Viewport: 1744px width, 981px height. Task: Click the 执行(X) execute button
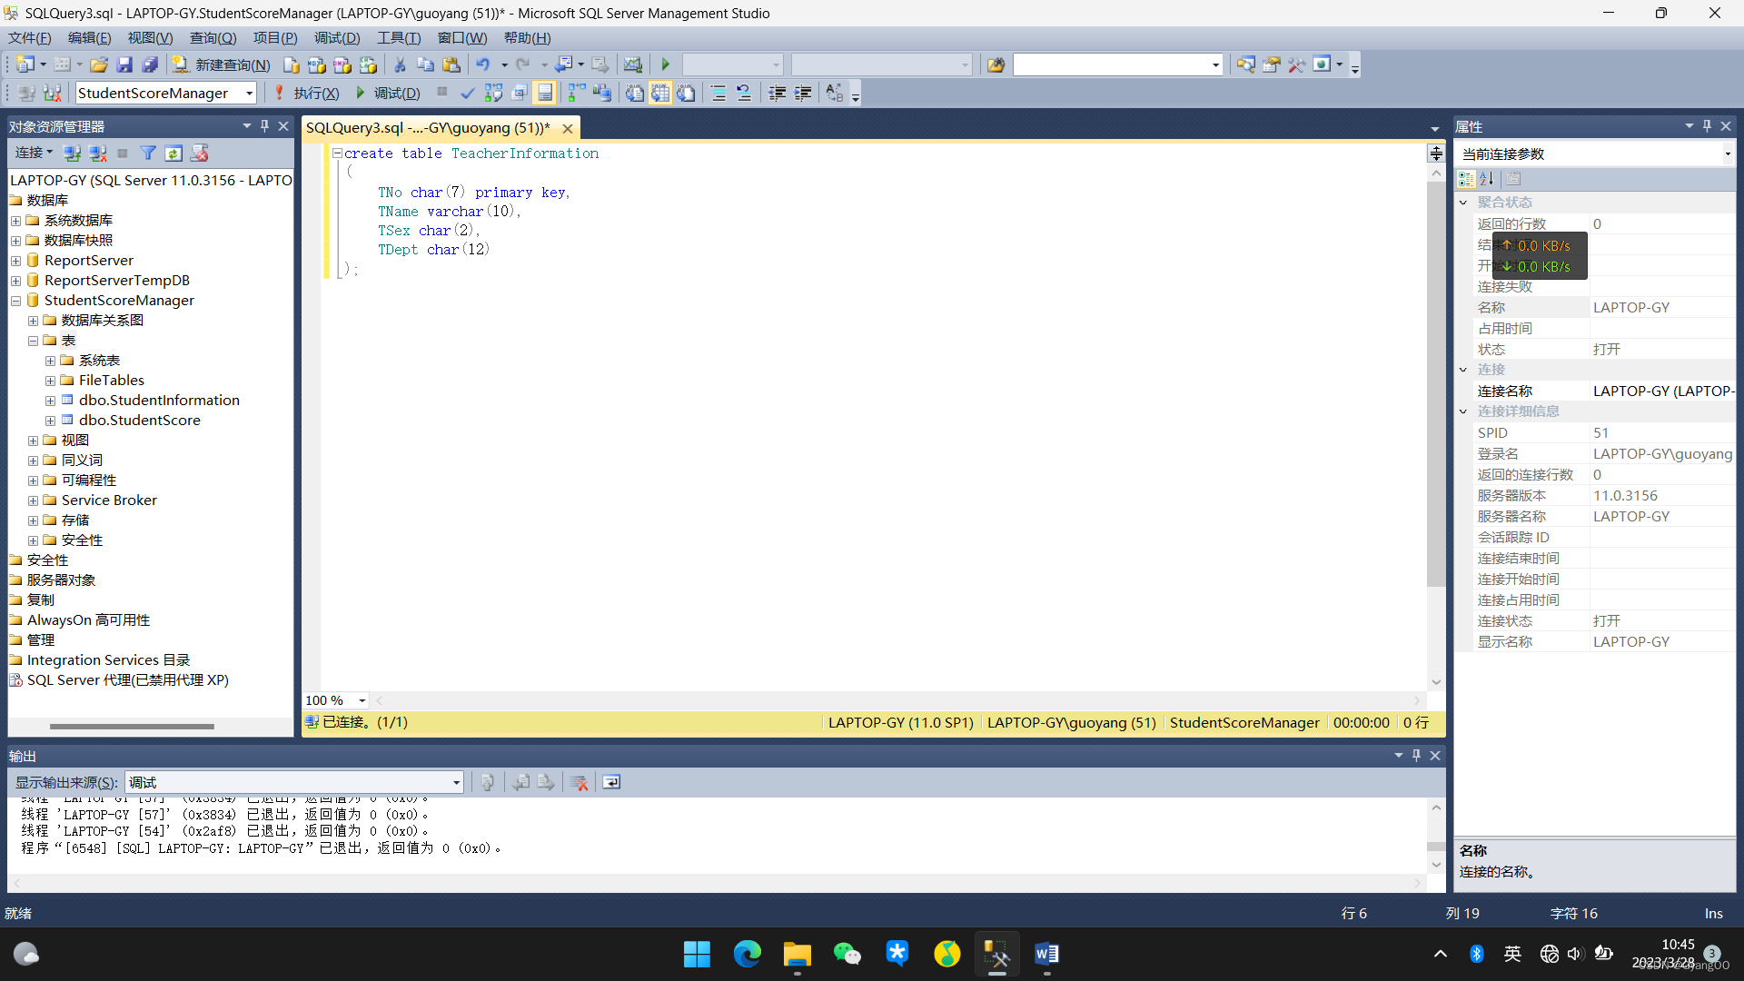pyautogui.click(x=307, y=93)
